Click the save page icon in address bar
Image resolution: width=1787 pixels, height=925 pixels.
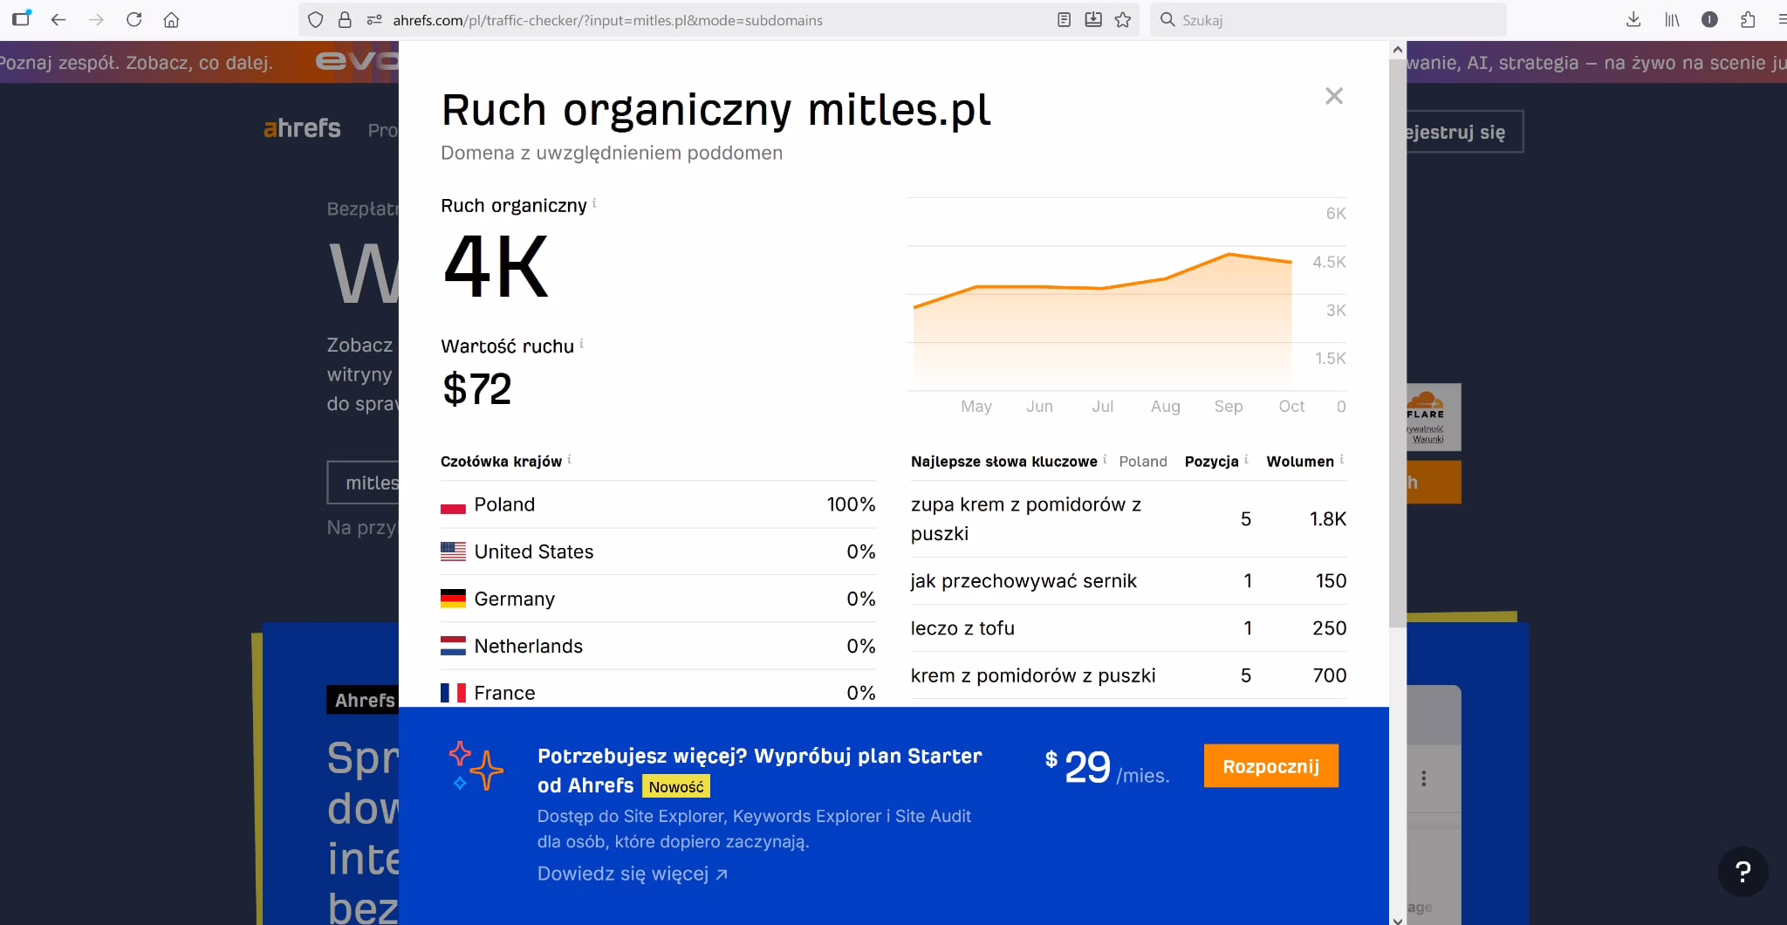point(1093,19)
